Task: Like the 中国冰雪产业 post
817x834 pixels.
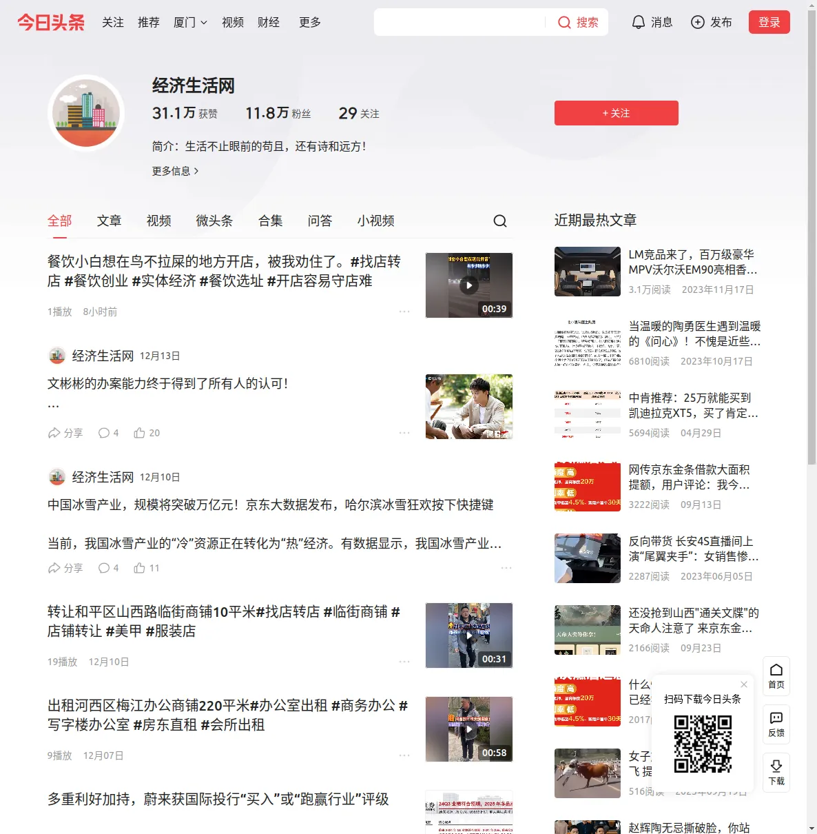Action: click(147, 568)
